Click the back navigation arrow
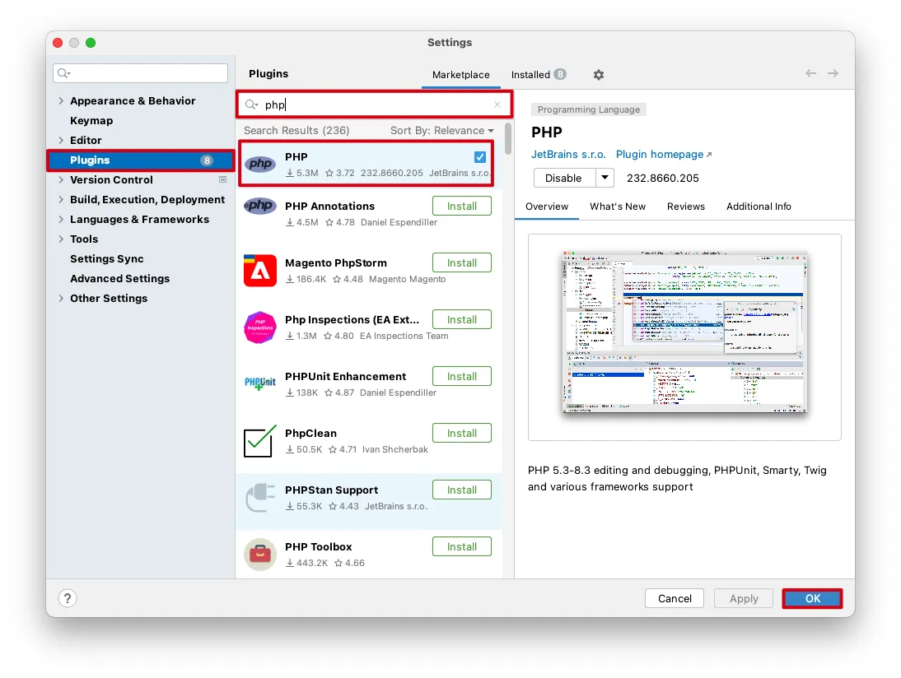This screenshot has height=678, width=901. (811, 74)
